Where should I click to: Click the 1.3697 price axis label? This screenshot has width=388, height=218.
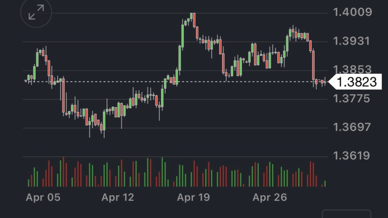coord(352,127)
